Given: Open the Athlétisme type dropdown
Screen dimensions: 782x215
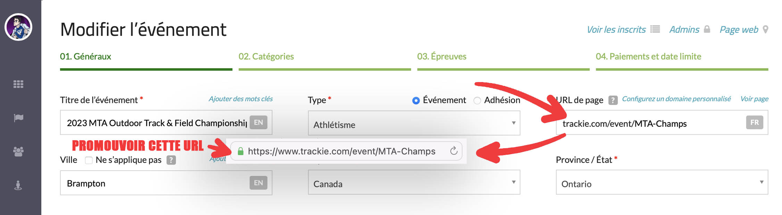Looking at the screenshot, I should point(414,123).
